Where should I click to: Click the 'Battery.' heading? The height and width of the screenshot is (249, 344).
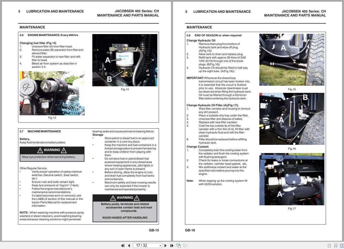[x=25, y=139]
